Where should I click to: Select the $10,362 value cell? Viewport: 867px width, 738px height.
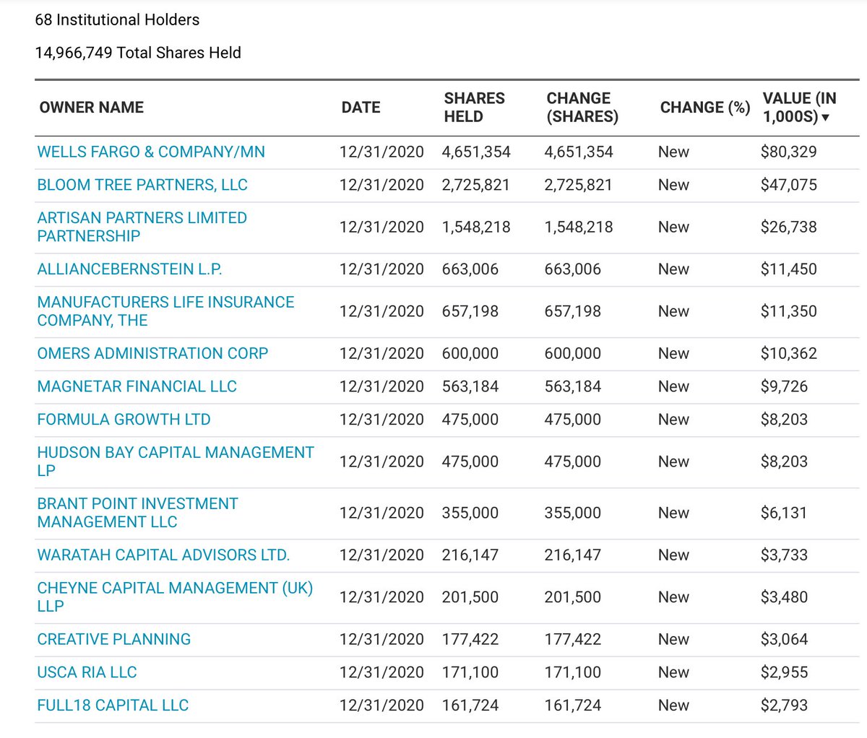789,354
